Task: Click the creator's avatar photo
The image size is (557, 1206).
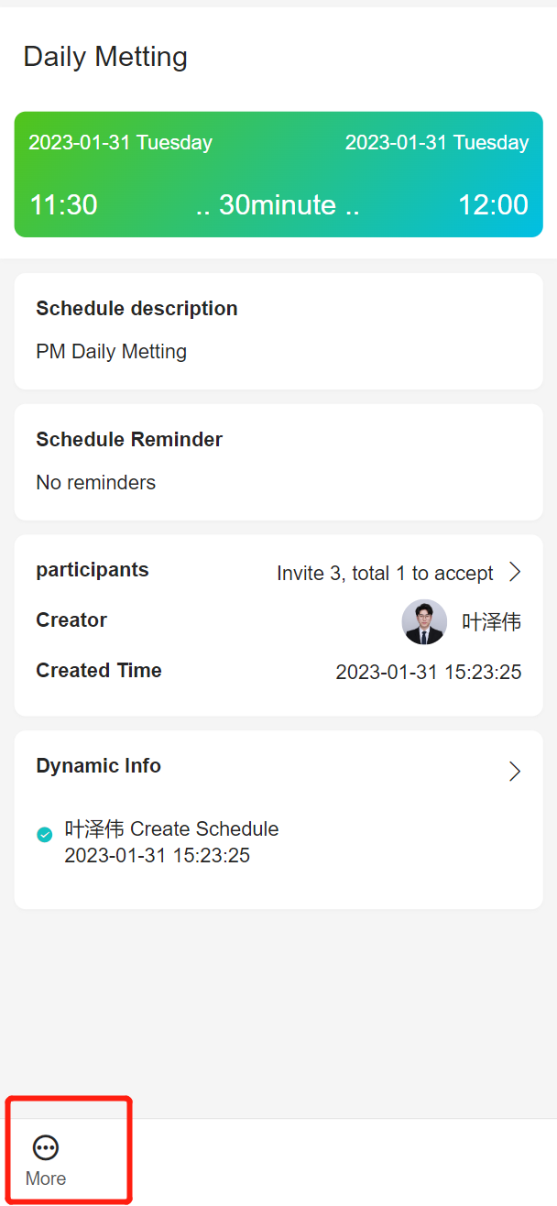Action: click(x=424, y=622)
